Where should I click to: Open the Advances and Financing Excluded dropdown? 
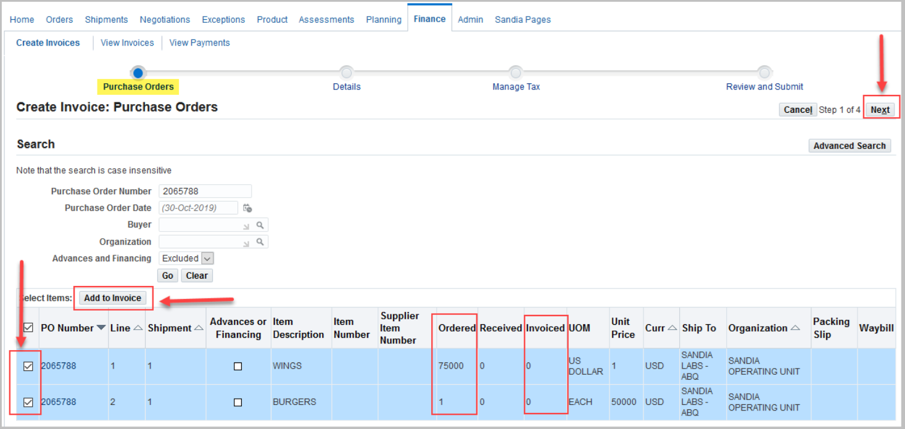(x=207, y=258)
